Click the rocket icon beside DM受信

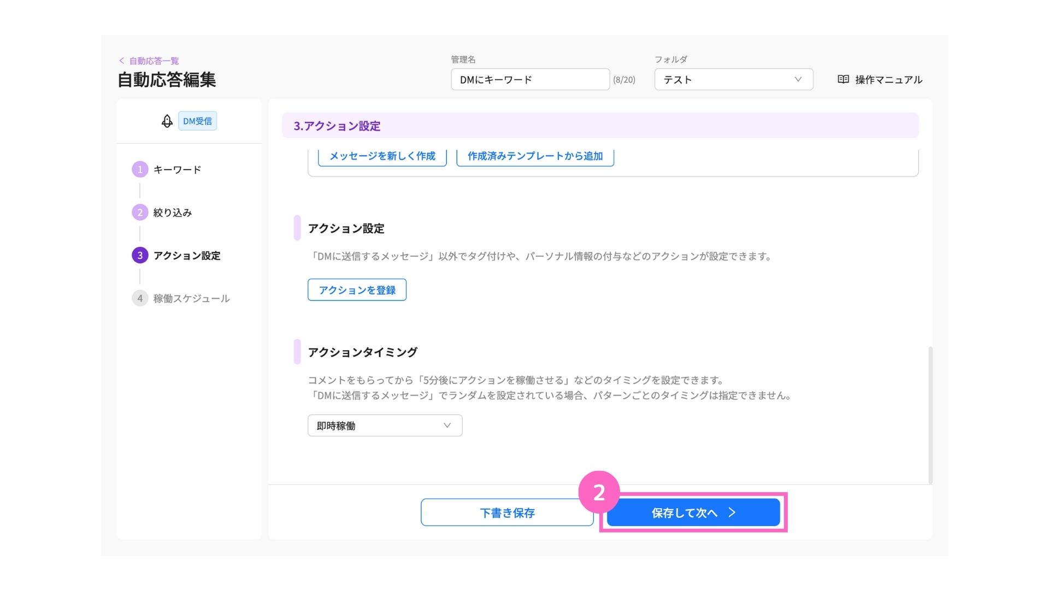[x=167, y=121]
